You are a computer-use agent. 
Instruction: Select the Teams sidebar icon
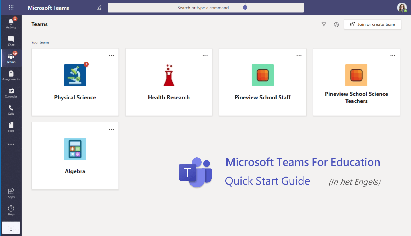11,58
